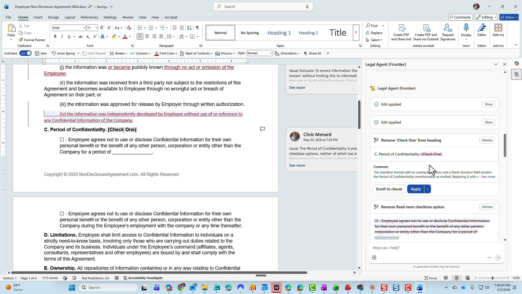Expand See more in Chris Menard comment
Viewport: 522px width, 294px height.
tap(297, 165)
